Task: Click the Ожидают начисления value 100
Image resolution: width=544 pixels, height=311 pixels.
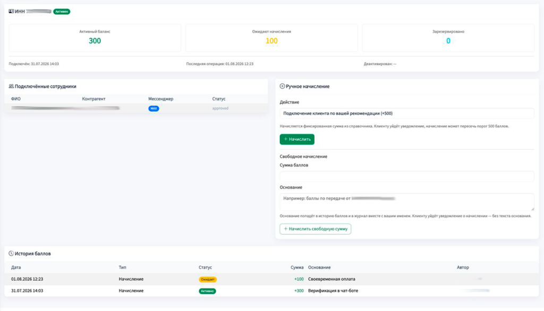Action: pos(271,41)
